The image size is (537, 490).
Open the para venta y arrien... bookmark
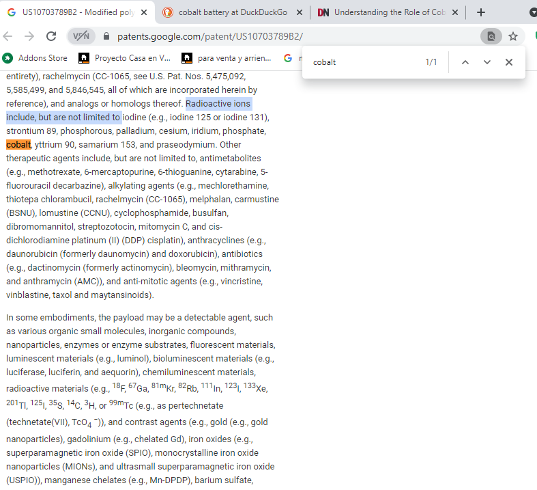[227, 58]
